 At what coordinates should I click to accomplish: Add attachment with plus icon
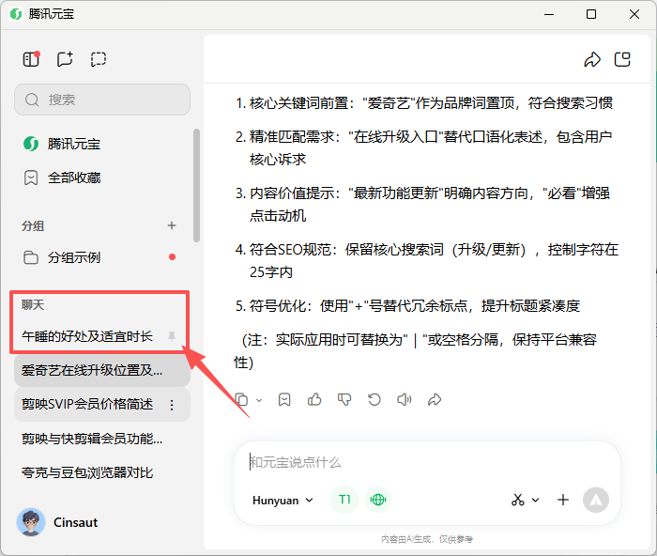tap(563, 500)
